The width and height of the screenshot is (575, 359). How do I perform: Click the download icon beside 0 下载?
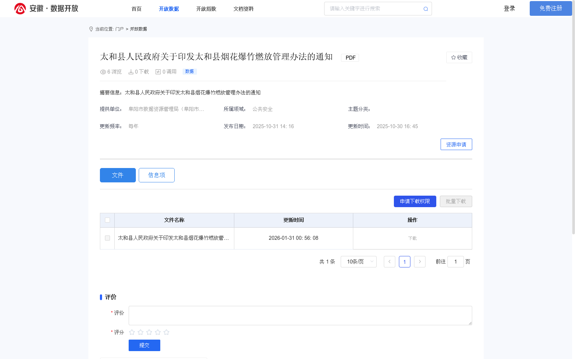[131, 72]
